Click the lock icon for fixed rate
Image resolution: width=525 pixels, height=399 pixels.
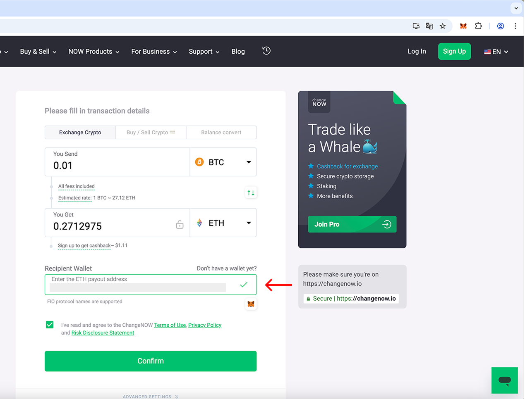180,224
